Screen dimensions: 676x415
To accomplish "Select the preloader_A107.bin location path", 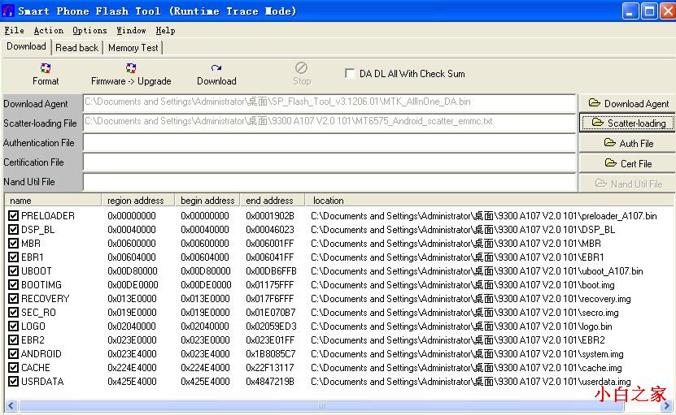I will (x=484, y=216).
